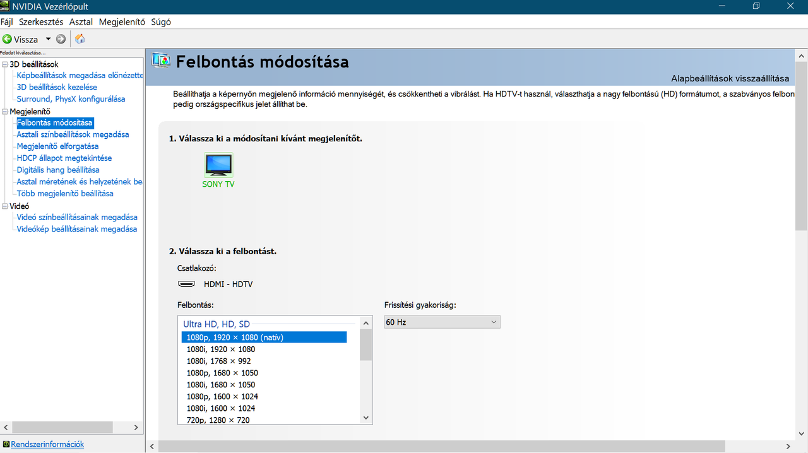The height and width of the screenshot is (453, 808).
Task: Select Felbontás módosítása tree item
Action: click(55, 122)
